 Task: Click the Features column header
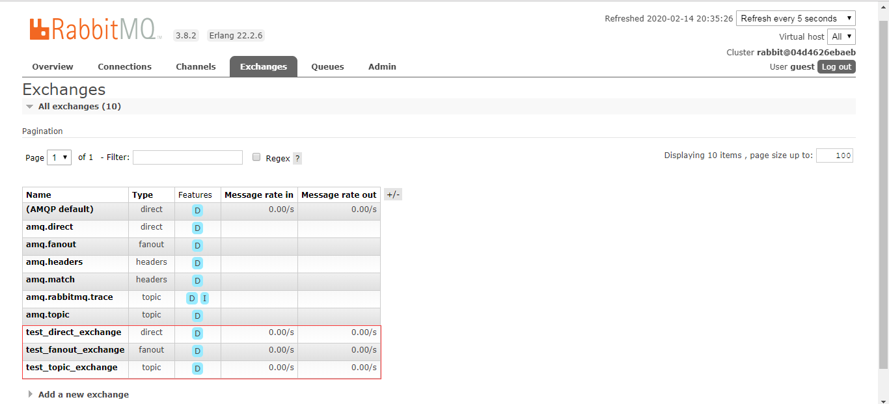pyautogui.click(x=195, y=195)
